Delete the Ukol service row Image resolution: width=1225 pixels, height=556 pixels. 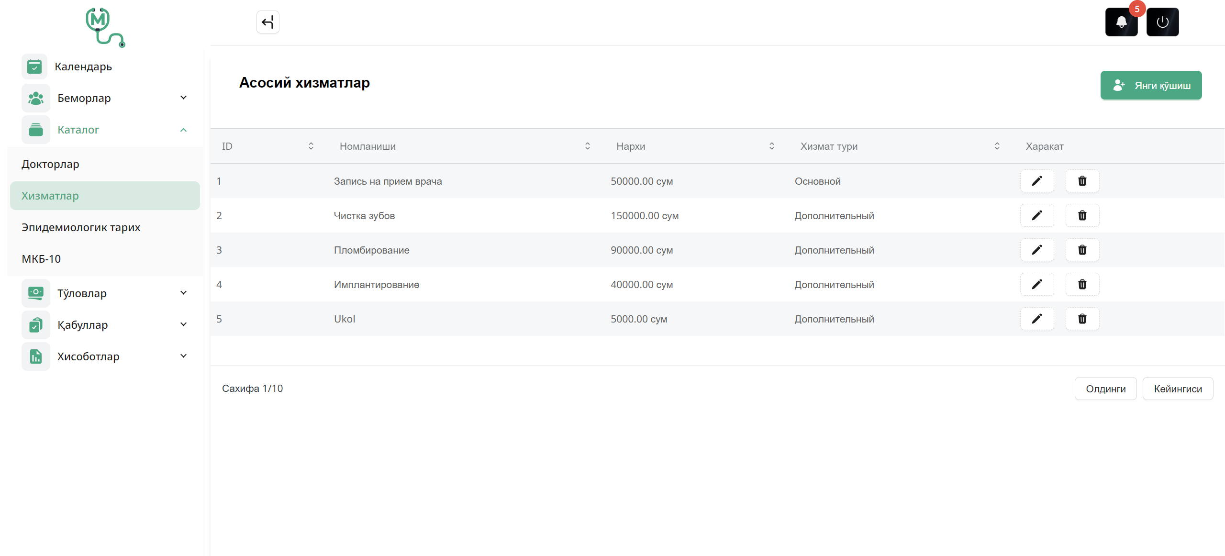click(1082, 319)
